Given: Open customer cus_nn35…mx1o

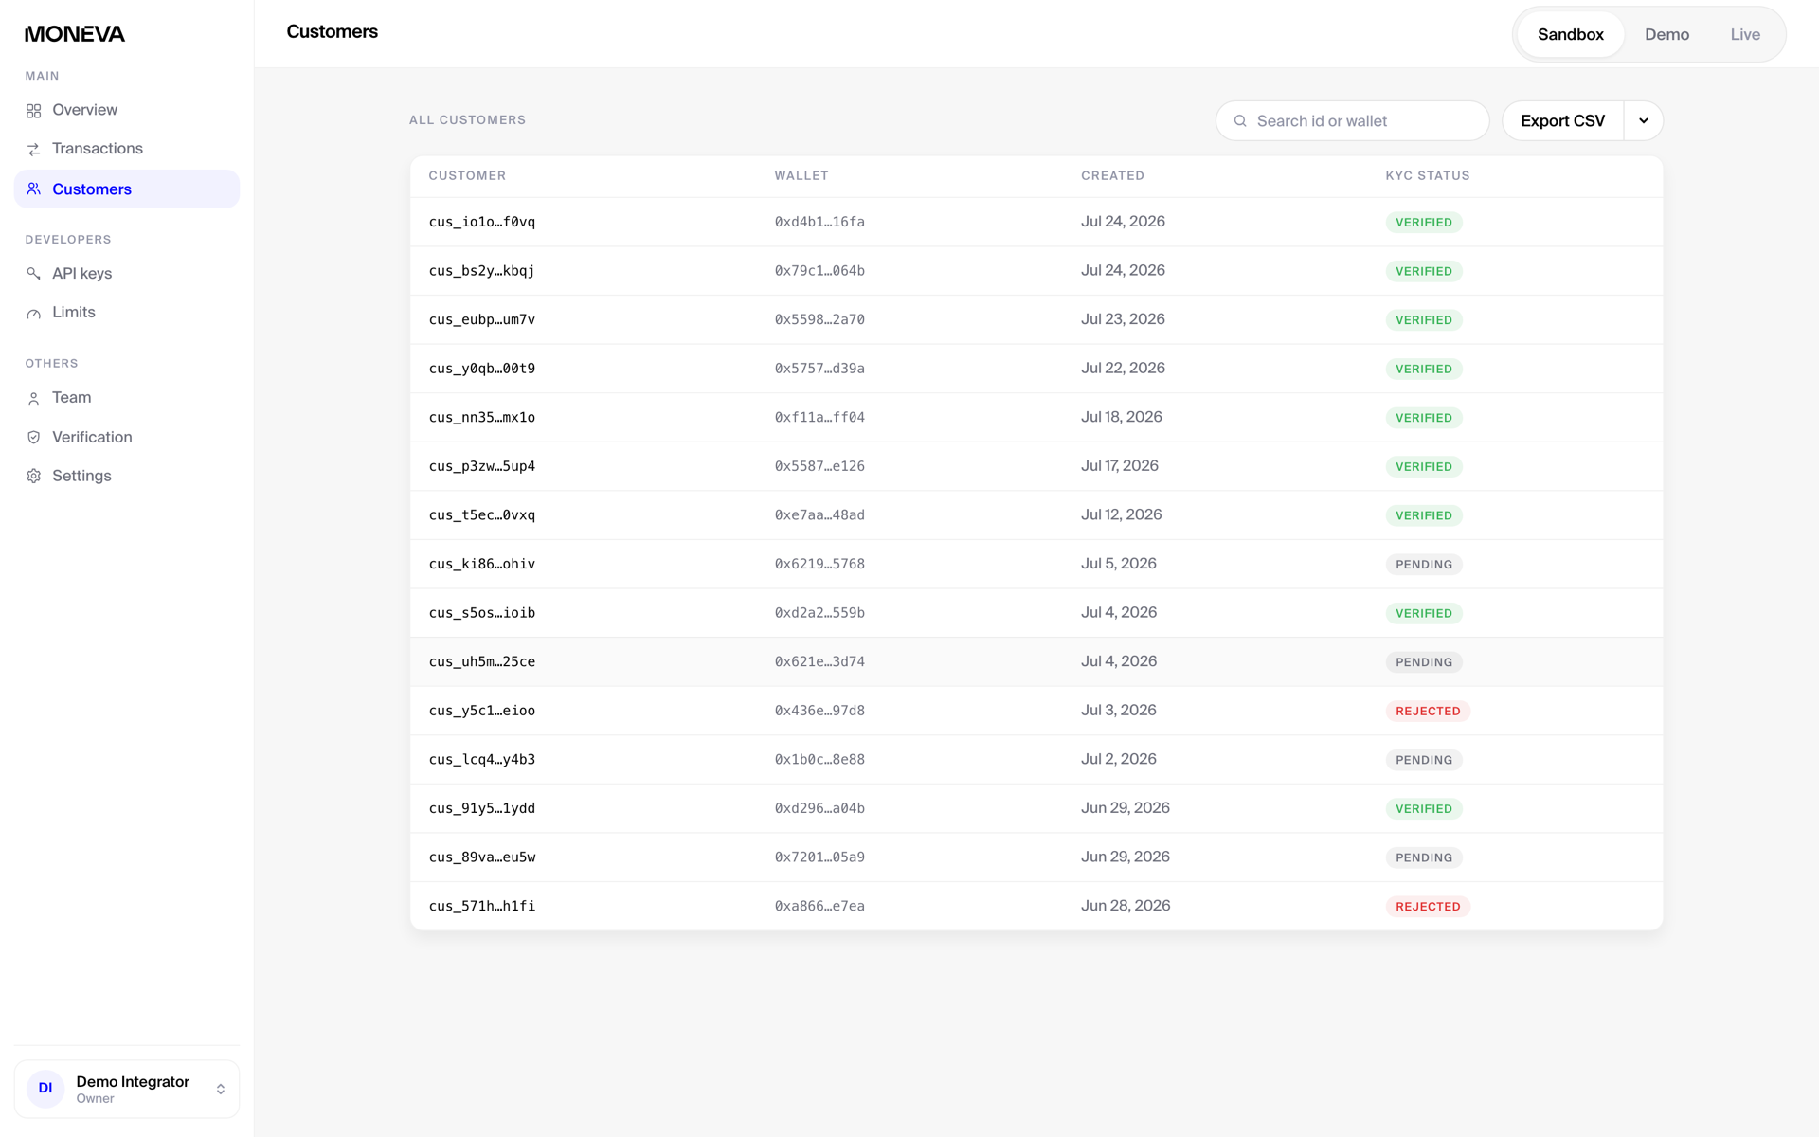Looking at the screenshot, I should [x=1036, y=418].
